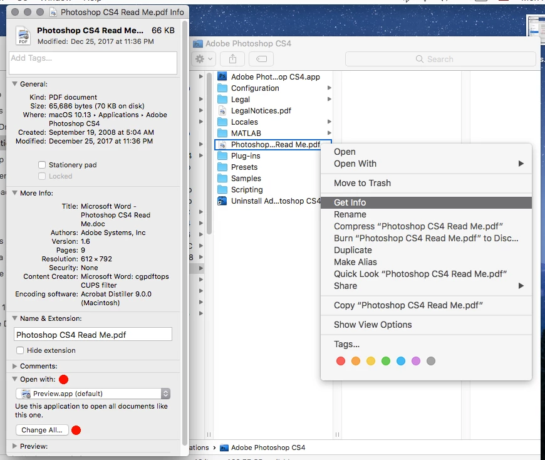Expand the Comments section
This screenshot has height=460, width=545.
tap(14, 366)
